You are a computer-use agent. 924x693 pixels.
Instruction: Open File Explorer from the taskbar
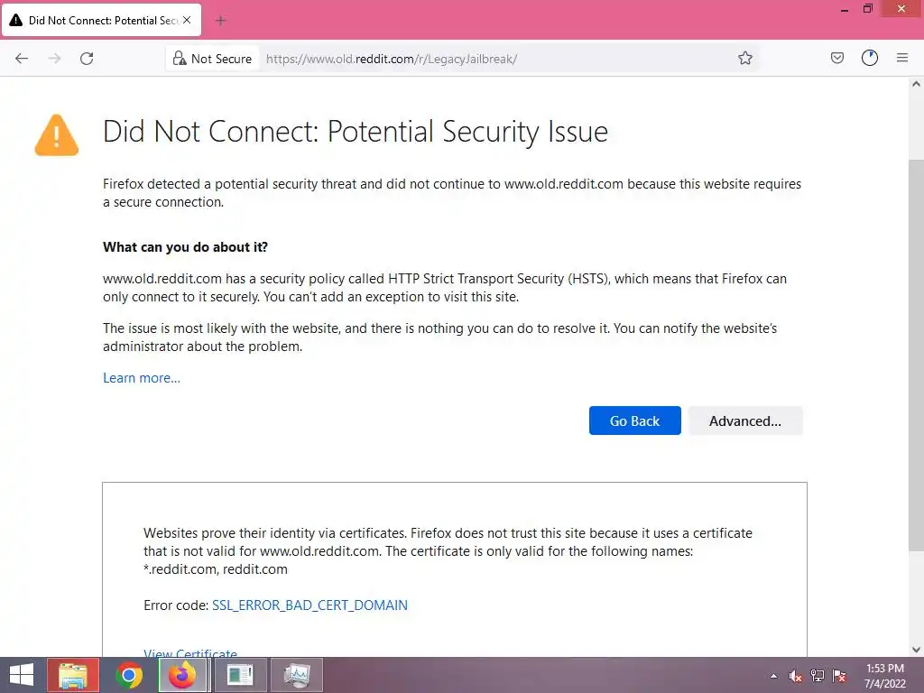point(73,675)
